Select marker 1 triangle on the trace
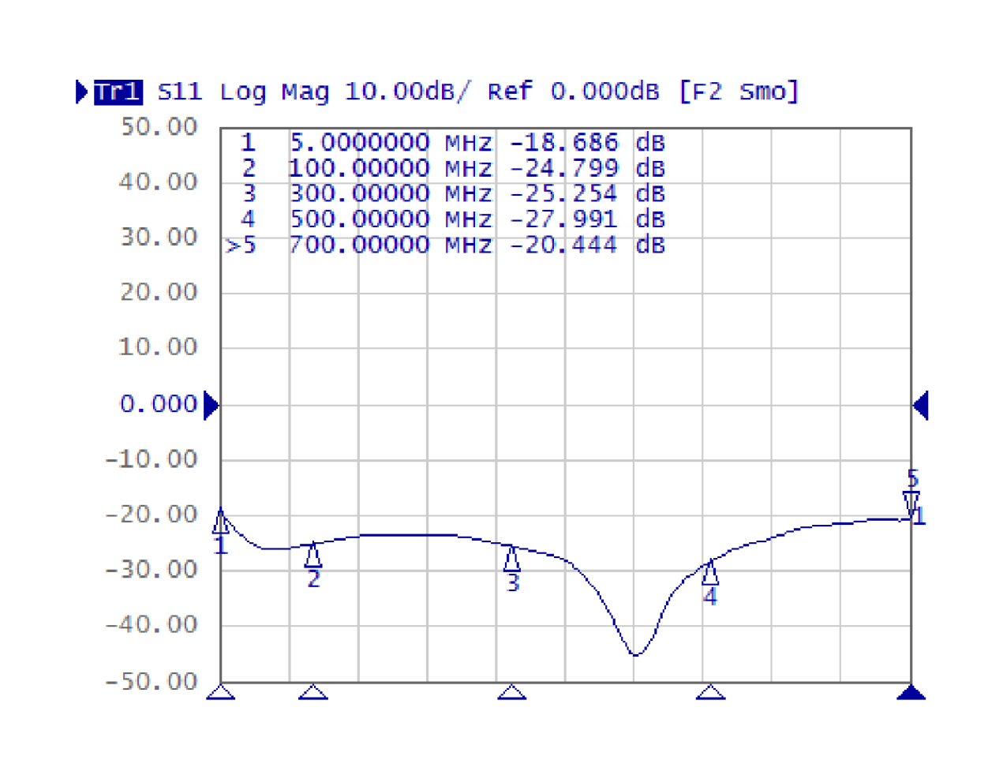Viewport: 988px width, 760px height. [221, 521]
